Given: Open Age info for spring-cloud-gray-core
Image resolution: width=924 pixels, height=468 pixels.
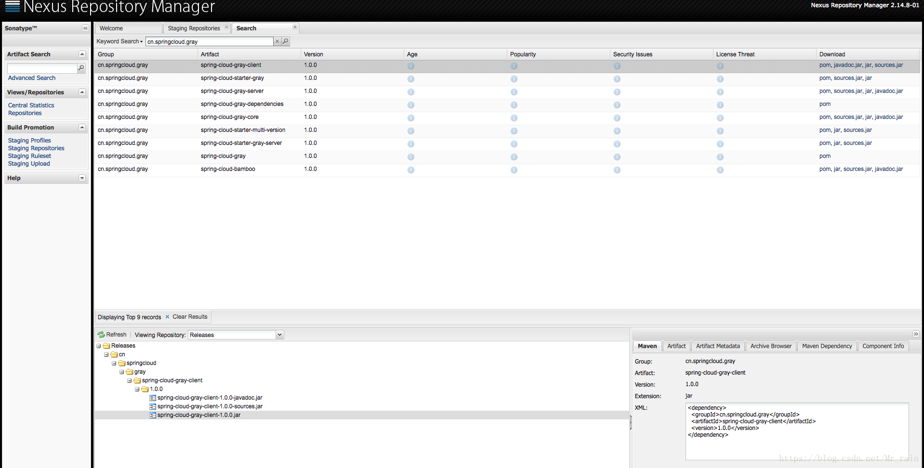Looking at the screenshot, I should (411, 118).
